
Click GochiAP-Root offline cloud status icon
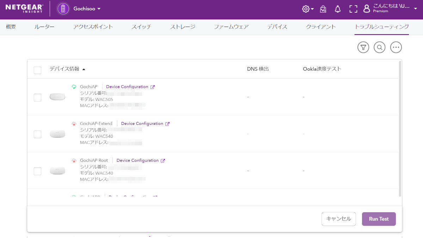tap(74, 161)
